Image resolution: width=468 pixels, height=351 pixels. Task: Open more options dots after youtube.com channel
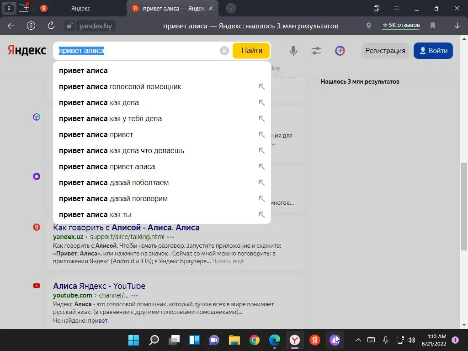point(134,296)
